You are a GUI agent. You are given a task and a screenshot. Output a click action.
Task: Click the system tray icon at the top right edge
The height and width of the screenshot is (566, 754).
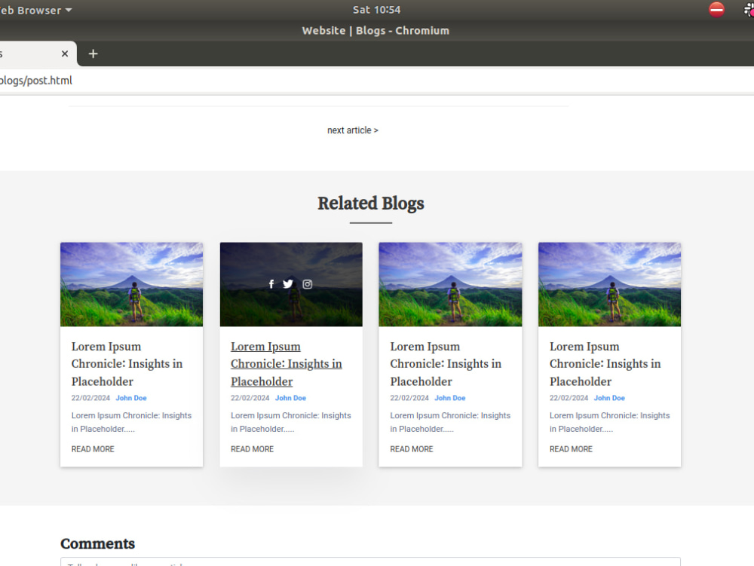[749, 10]
